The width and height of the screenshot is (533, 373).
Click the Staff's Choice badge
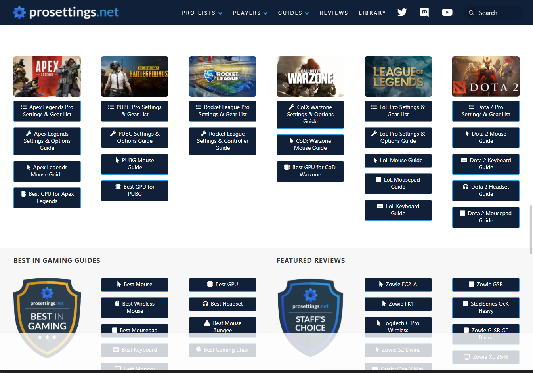310,318
